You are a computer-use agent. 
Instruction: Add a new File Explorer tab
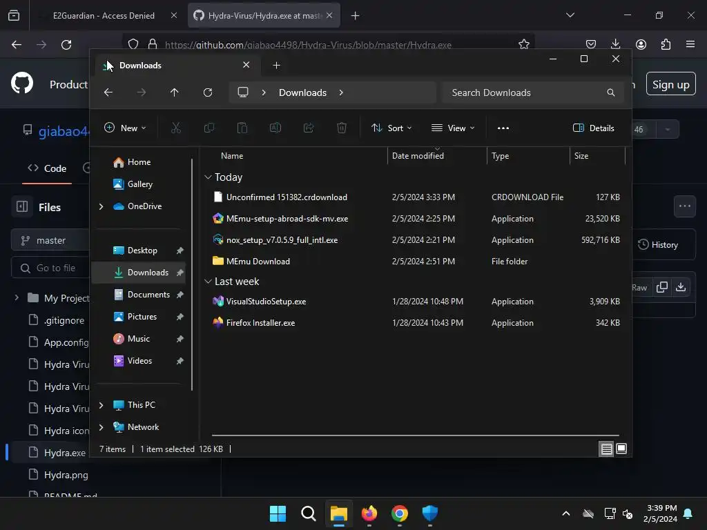click(x=276, y=66)
